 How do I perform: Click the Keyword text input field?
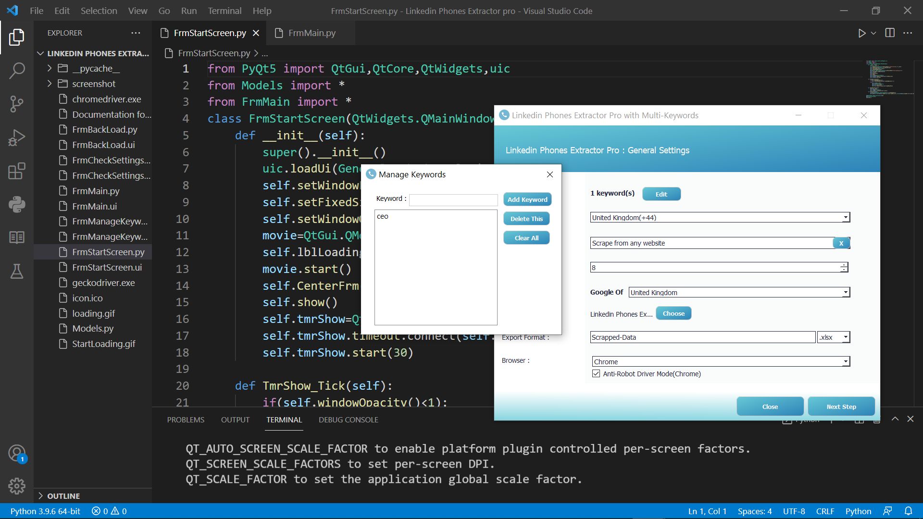[x=453, y=200]
